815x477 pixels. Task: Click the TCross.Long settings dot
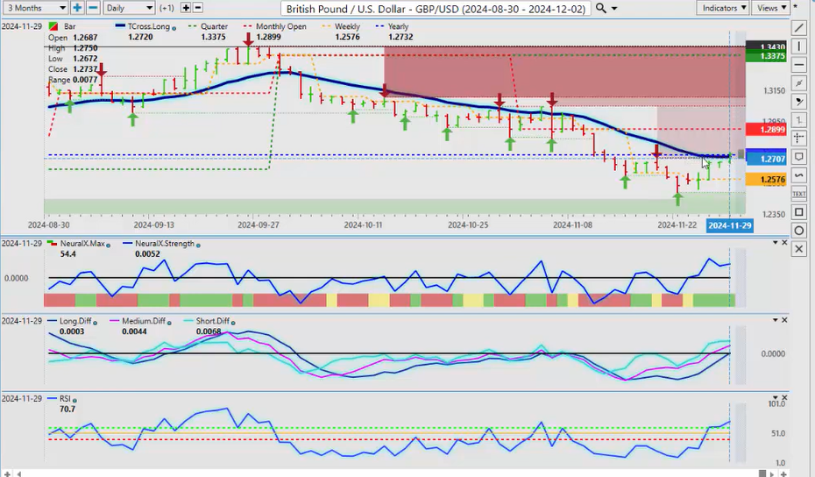[x=174, y=27]
